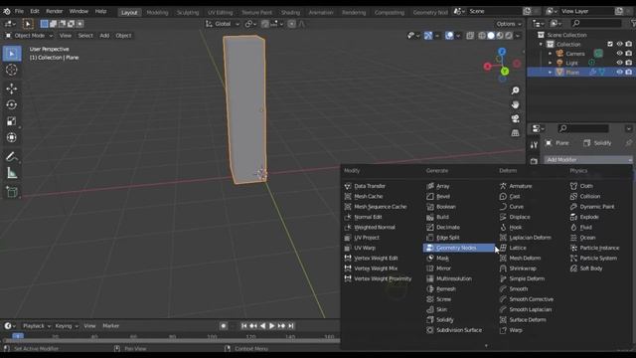Image resolution: width=636 pixels, height=358 pixels.
Task: Click the Blender logo icon
Action: pos(7,11)
